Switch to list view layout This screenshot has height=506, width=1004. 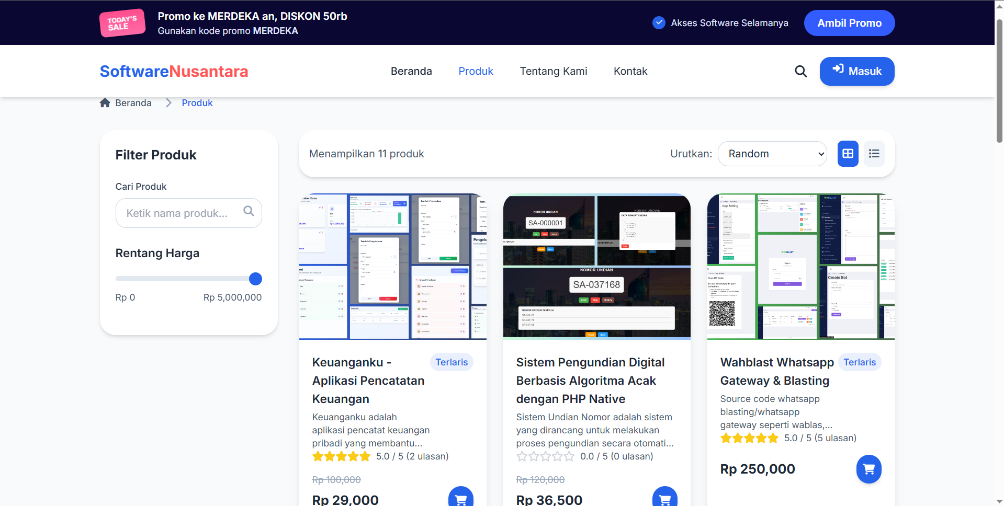874,154
